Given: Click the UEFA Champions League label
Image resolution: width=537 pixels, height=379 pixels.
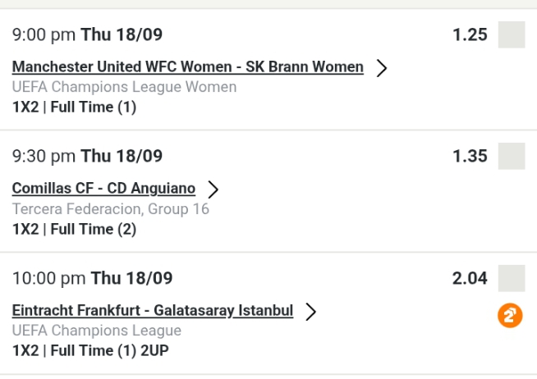Looking at the screenshot, I should point(96,331).
